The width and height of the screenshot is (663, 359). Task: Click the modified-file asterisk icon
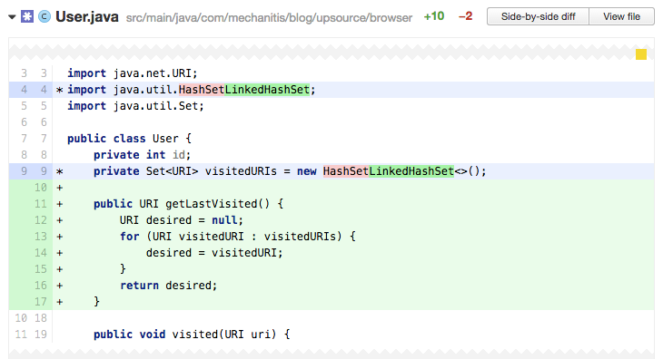click(27, 17)
